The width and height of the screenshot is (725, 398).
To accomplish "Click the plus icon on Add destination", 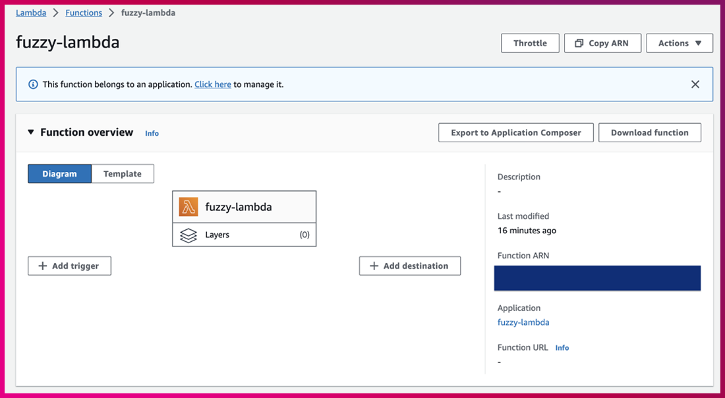I will point(374,266).
